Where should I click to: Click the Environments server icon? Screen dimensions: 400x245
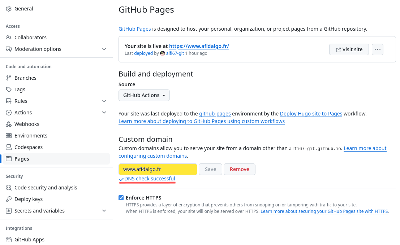(x=9, y=136)
